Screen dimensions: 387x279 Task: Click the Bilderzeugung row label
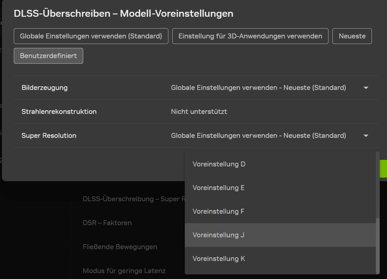(44, 88)
